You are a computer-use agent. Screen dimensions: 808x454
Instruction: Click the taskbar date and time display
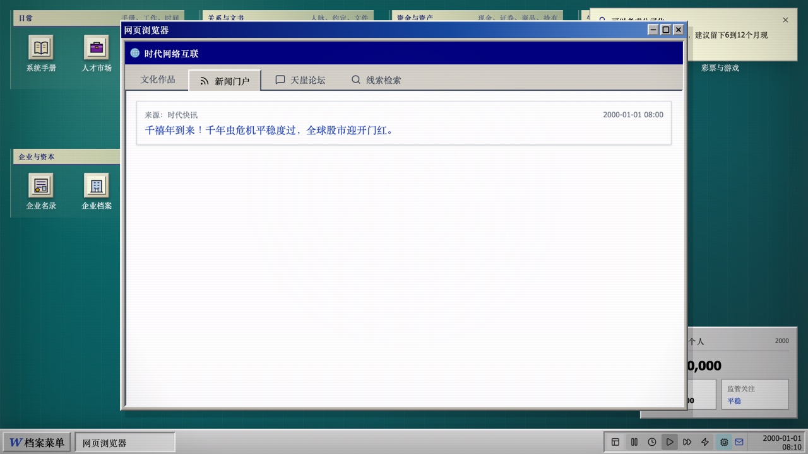coord(782,442)
